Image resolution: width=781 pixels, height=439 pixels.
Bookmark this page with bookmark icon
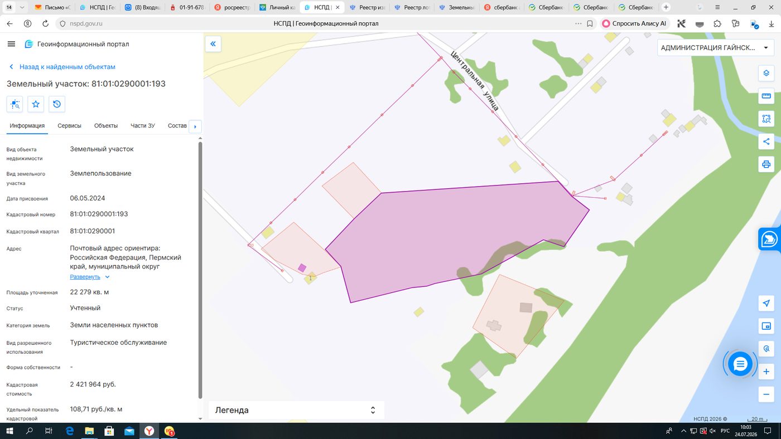pyautogui.click(x=590, y=24)
